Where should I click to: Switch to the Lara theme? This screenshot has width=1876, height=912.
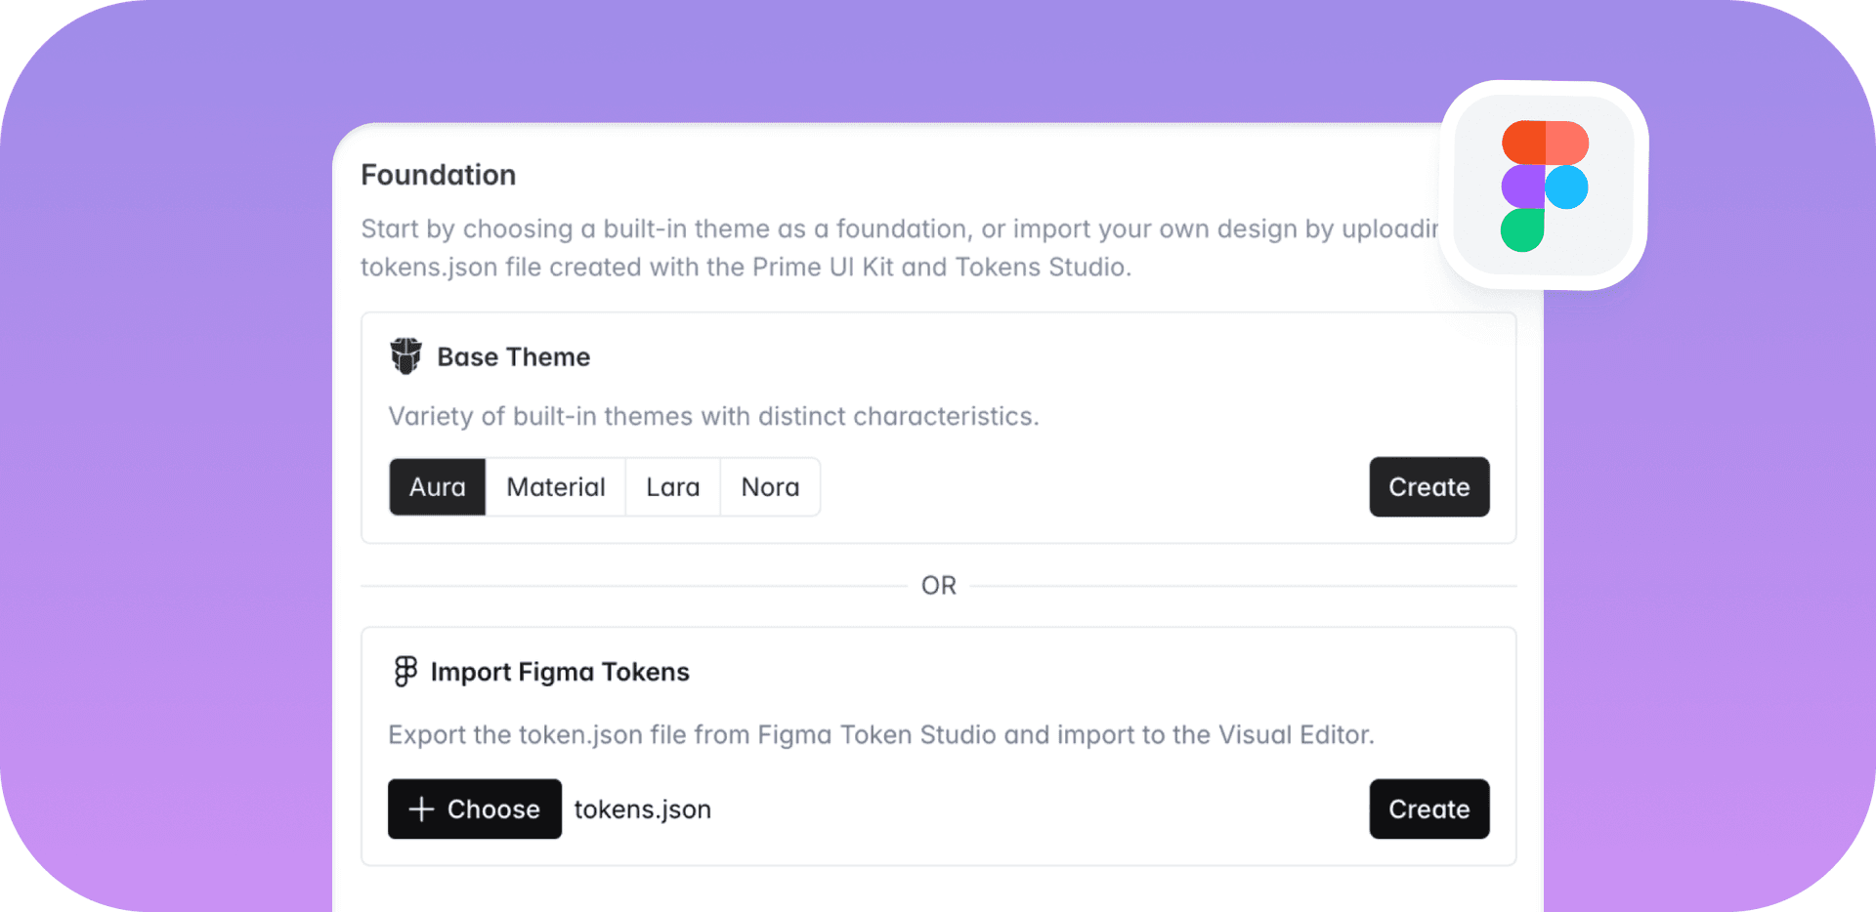coord(672,487)
